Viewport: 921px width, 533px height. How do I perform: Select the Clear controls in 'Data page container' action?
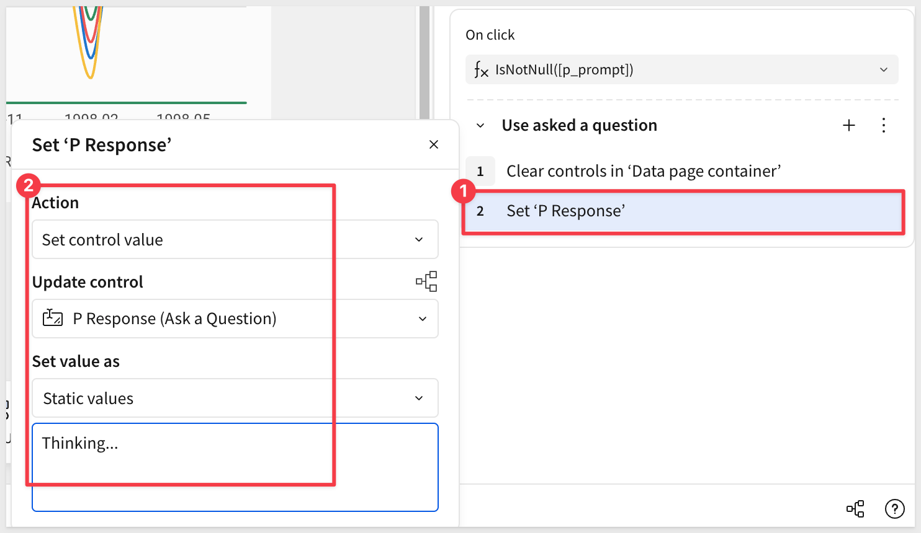pos(643,171)
